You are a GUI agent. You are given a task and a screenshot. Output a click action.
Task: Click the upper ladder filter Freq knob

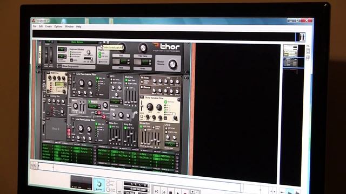point(82,83)
